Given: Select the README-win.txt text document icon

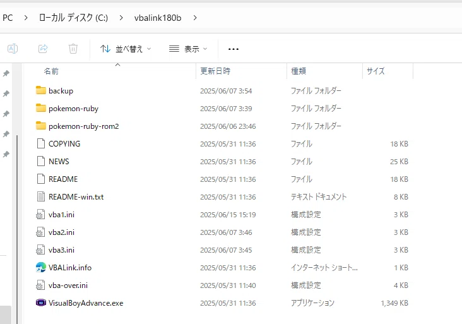Looking at the screenshot, I should tap(40, 196).
